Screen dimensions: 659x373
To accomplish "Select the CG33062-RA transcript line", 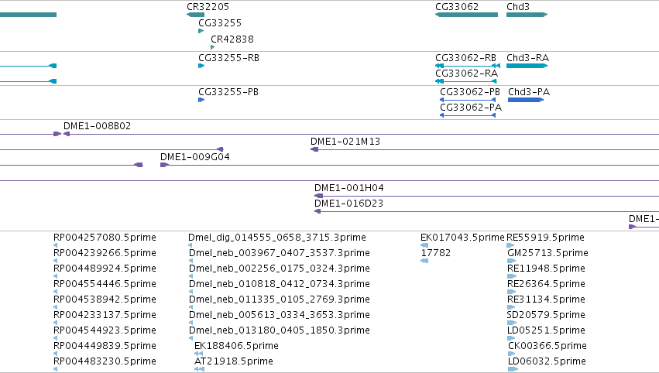I will 466,81.
